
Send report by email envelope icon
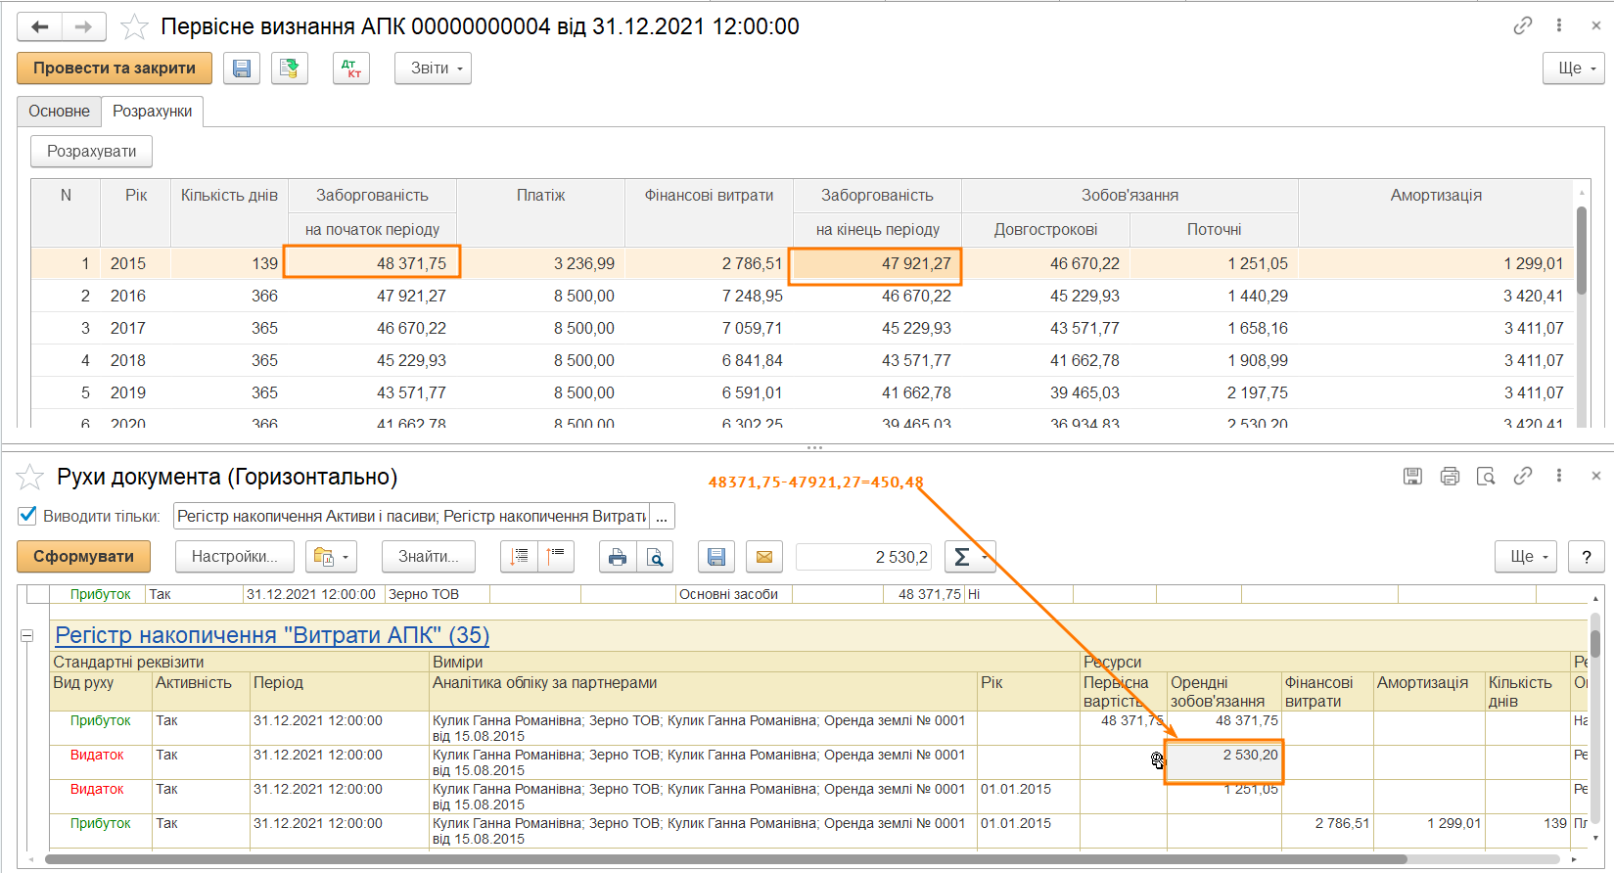(x=763, y=557)
